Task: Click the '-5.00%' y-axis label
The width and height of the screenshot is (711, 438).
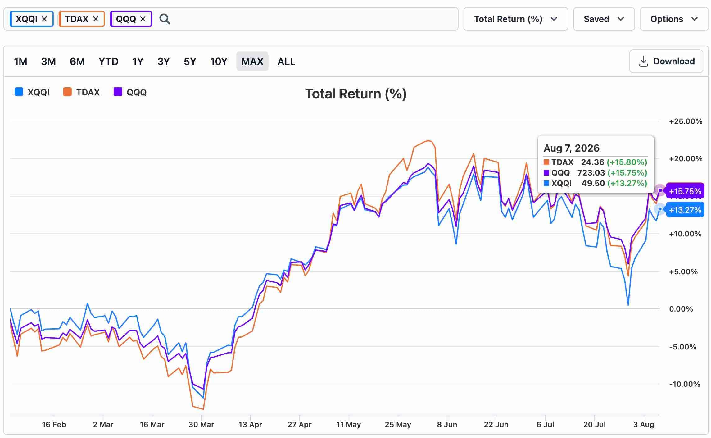Action: click(x=683, y=347)
